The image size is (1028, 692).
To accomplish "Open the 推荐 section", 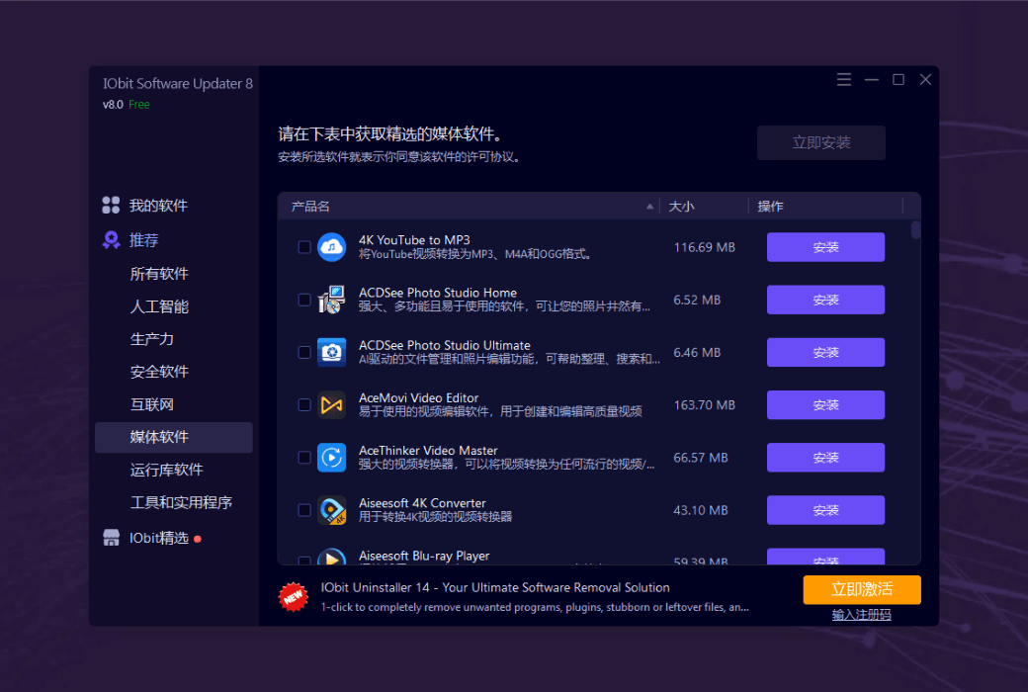I will click(143, 240).
